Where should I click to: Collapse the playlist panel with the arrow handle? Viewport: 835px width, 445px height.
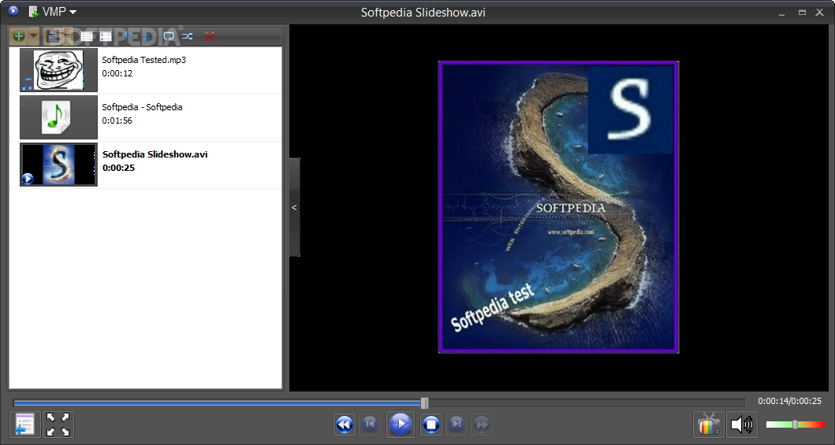(294, 207)
